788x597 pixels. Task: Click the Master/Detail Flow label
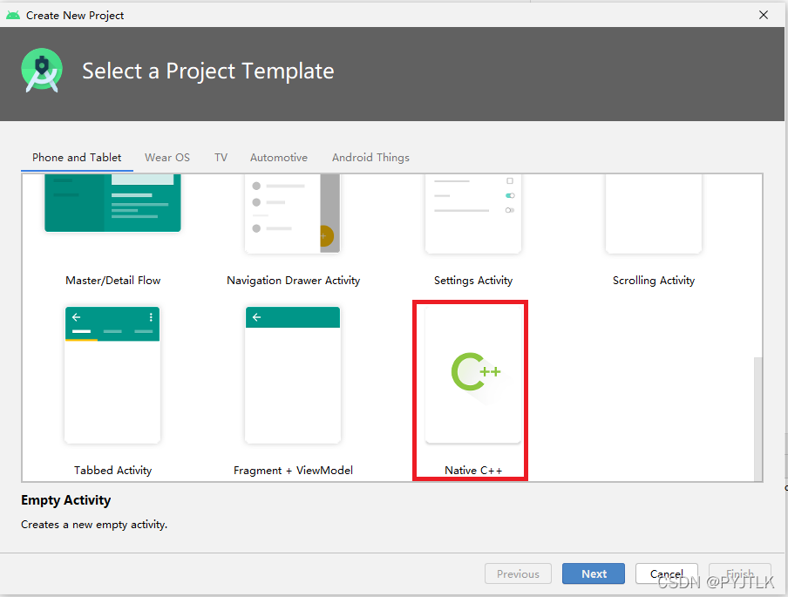(x=112, y=281)
